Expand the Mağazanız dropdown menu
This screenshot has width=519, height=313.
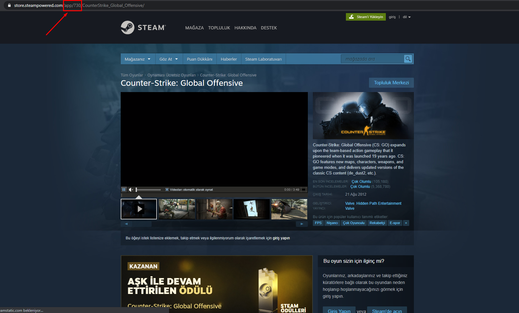click(138, 59)
